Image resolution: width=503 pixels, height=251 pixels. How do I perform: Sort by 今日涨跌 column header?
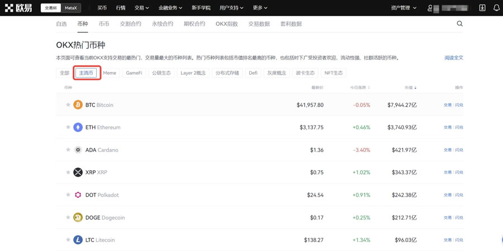pyautogui.click(x=359, y=88)
